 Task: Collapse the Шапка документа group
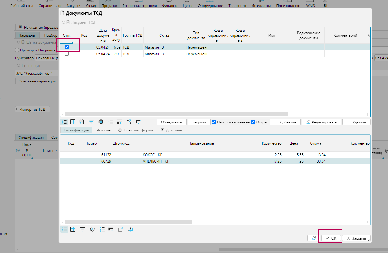click(x=18, y=42)
